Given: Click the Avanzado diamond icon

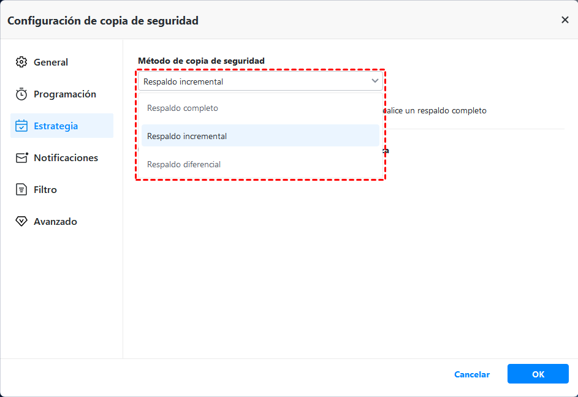Looking at the screenshot, I should click(21, 222).
